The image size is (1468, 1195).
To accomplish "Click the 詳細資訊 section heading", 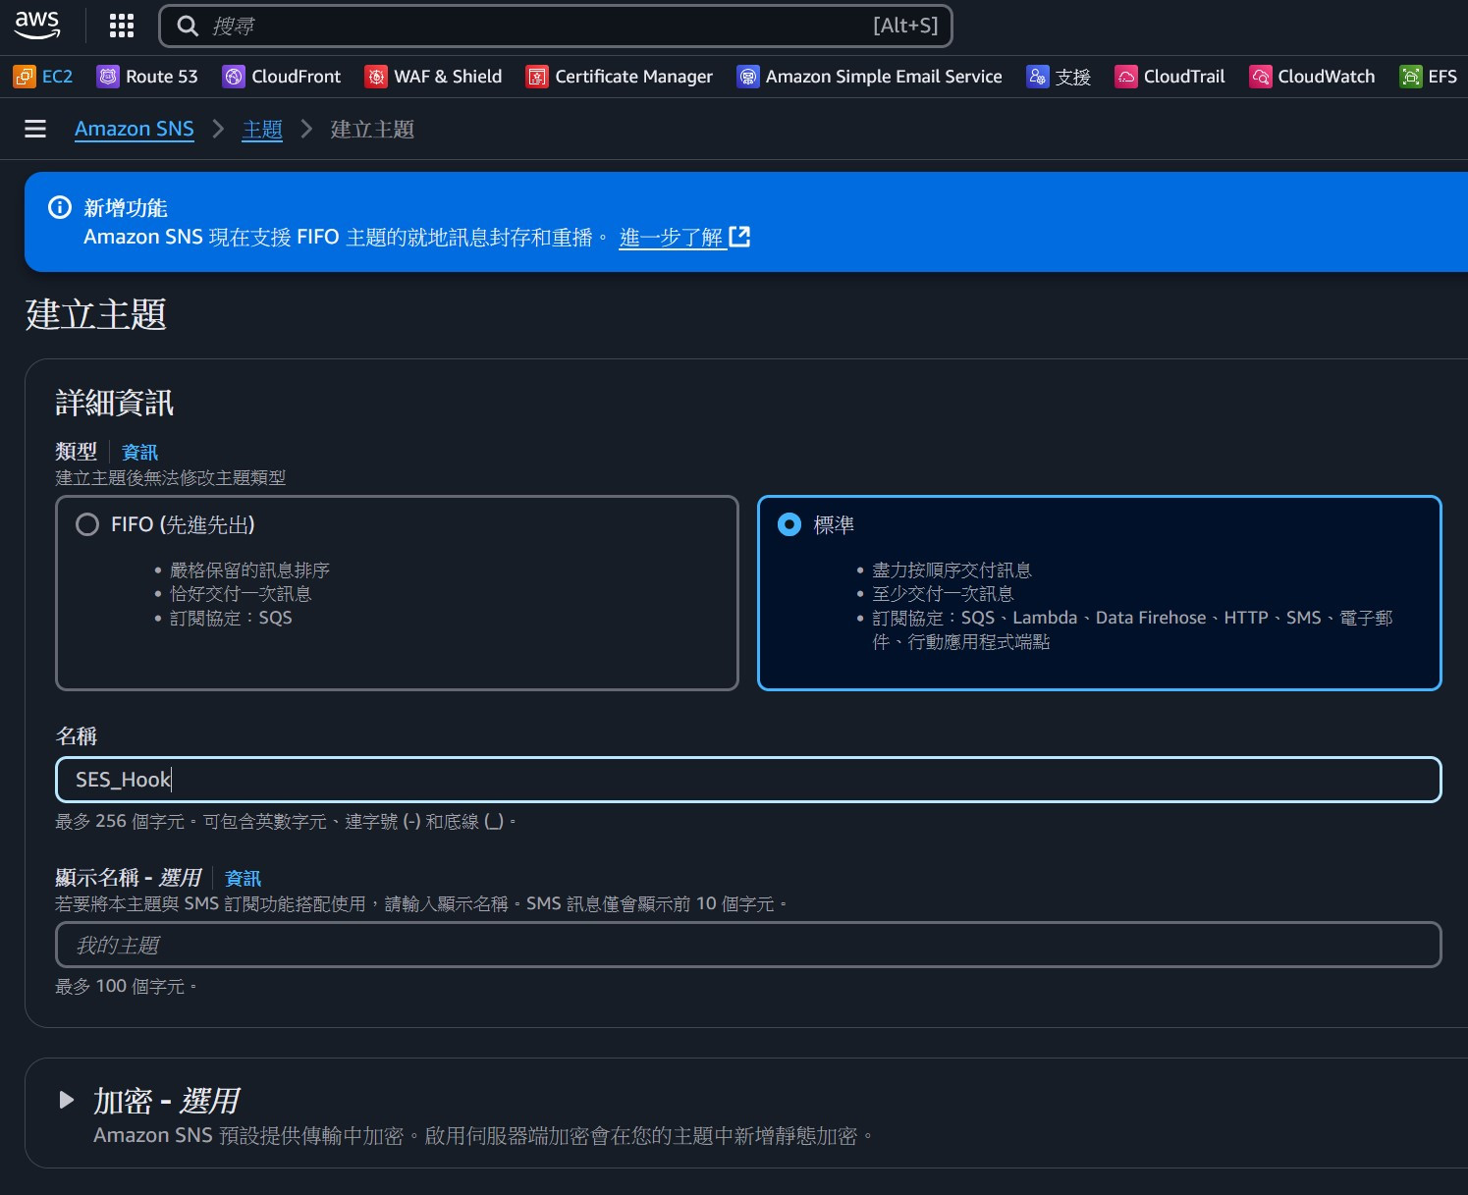I will pyautogui.click(x=115, y=403).
